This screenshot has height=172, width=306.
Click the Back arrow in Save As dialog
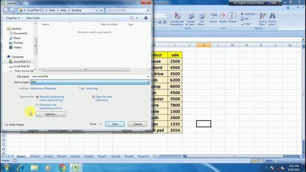point(6,11)
